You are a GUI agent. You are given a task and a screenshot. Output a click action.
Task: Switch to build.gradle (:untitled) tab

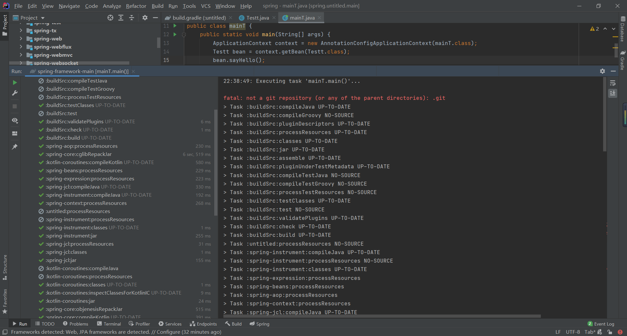pyautogui.click(x=199, y=18)
